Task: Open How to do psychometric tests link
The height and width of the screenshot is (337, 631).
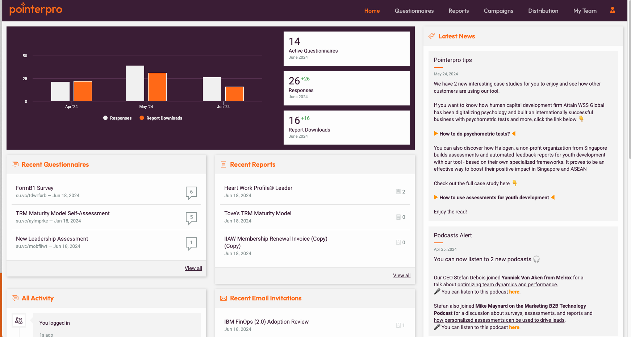Action: pyautogui.click(x=475, y=134)
